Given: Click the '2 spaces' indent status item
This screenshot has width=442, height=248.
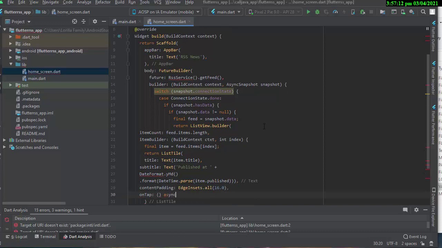Looking at the screenshot, I should (x=410, y=244).
